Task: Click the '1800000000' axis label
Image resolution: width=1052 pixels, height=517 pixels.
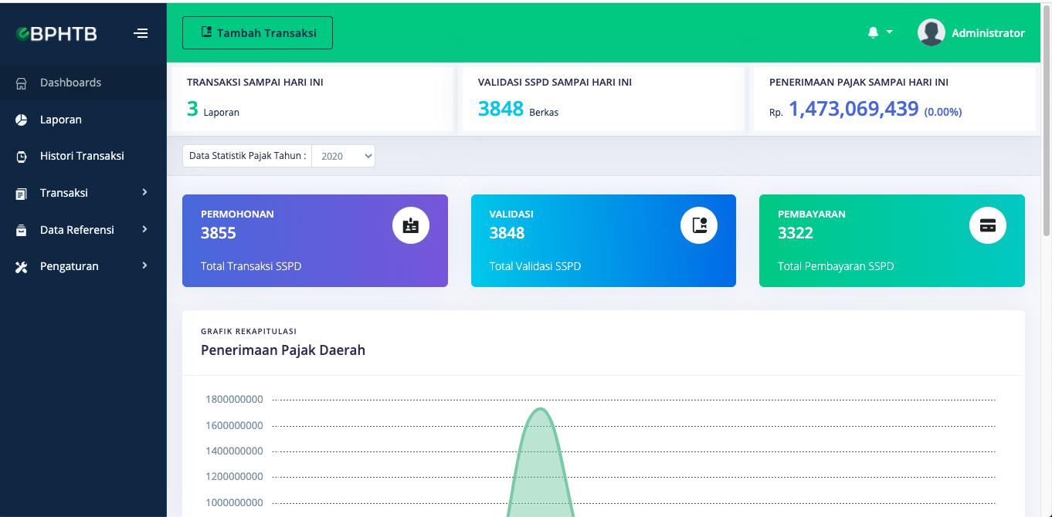Action: pyautogui.click(x=234, y=400)
